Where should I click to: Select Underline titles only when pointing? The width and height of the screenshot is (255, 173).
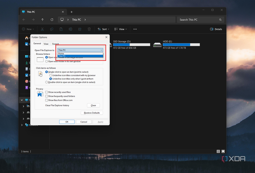[x=51, y=79]
